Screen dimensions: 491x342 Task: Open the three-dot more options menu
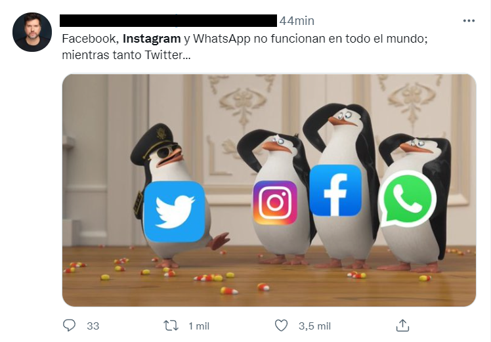tap(469, 20)
